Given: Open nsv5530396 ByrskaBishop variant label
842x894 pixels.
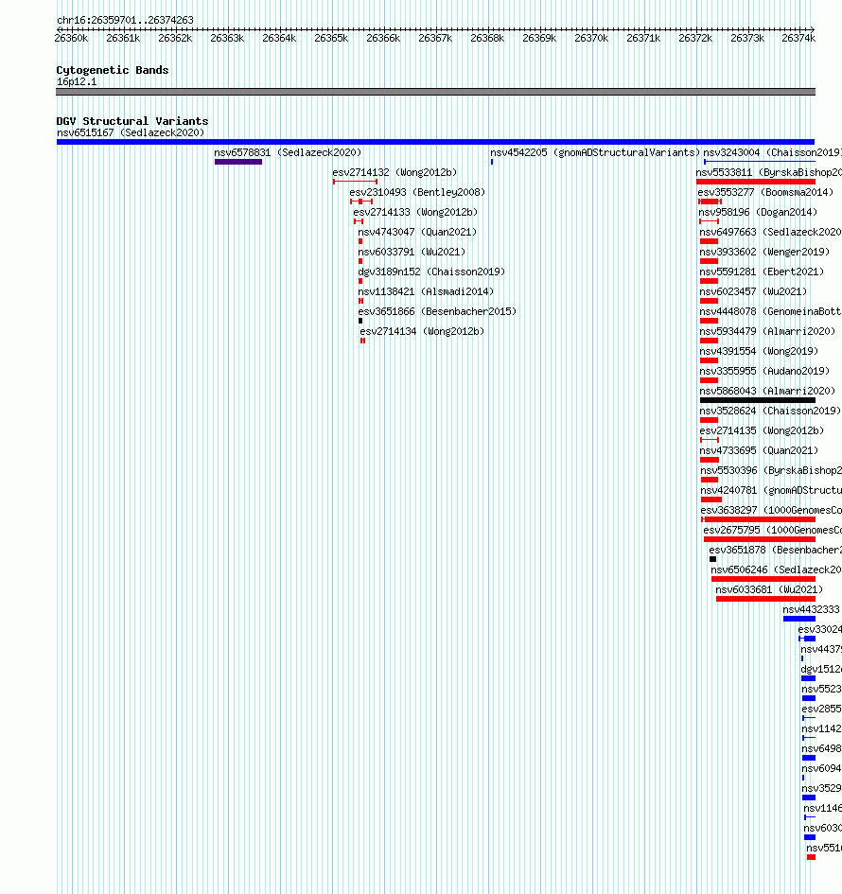Looking at the screenshot, I should coord(771,471).
